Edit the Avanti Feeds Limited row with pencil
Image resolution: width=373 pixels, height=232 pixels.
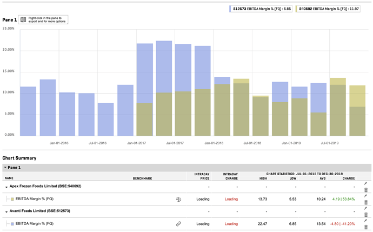[365, 208]
